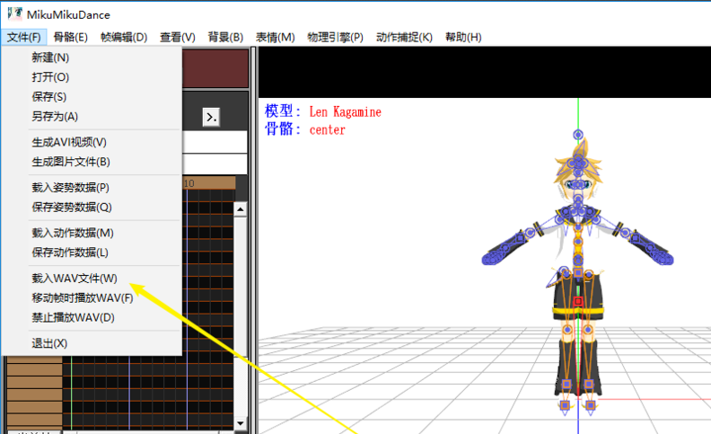
Task: Toggle 移动帧时播放WAV(F) option
Action: point(83,297)
